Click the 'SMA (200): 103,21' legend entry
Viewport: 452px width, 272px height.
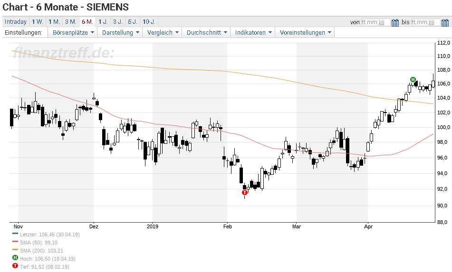pyautogui.click(x=41, y=251)
